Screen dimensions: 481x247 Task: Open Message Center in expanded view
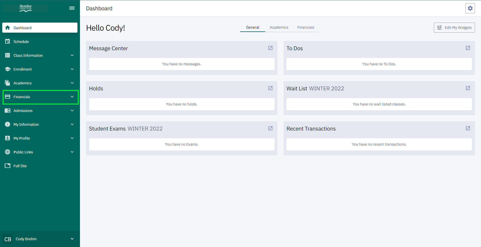click(x=270, y=48)
